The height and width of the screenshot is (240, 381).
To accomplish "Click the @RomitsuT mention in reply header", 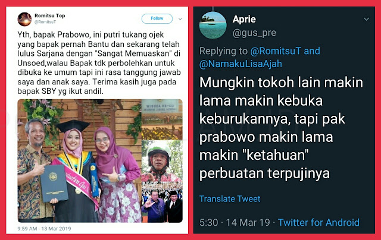I will 276,51.
